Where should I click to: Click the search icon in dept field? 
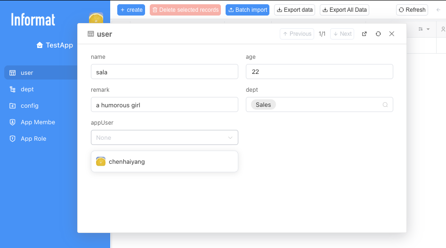pos(385,105)
